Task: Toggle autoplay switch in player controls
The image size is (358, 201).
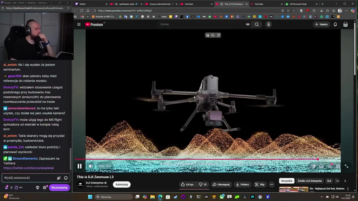Action: click(x=314, y=166)
